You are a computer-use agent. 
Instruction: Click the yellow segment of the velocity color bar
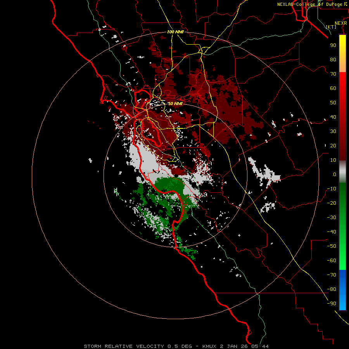click(x=342, y=54)
